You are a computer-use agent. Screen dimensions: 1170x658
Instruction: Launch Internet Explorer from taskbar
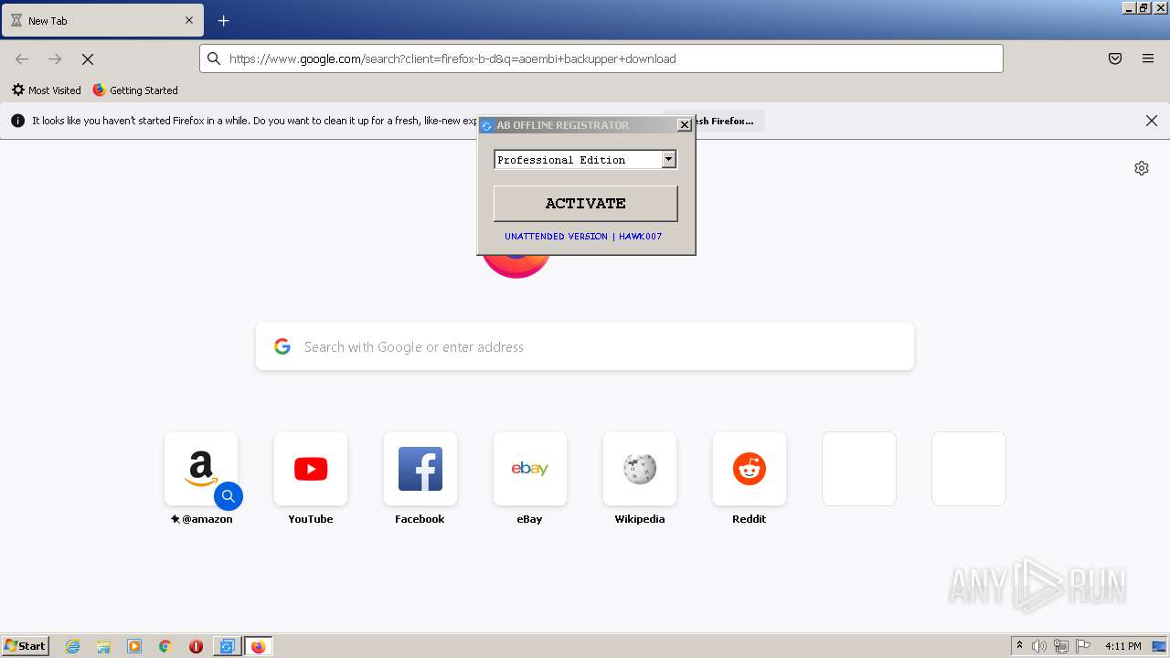(72, 646)
